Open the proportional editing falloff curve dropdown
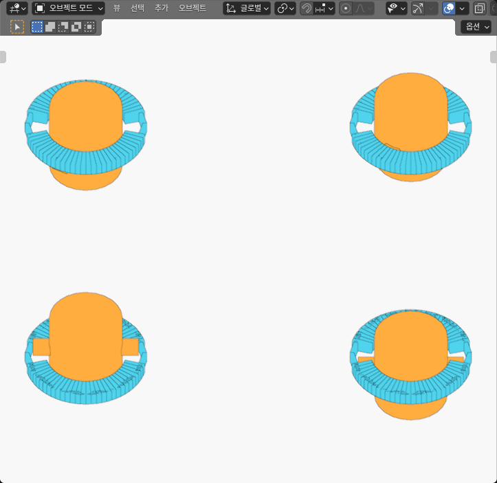Image resolution: width=497 pixels, height=483 pixels. tap(364, 8)
